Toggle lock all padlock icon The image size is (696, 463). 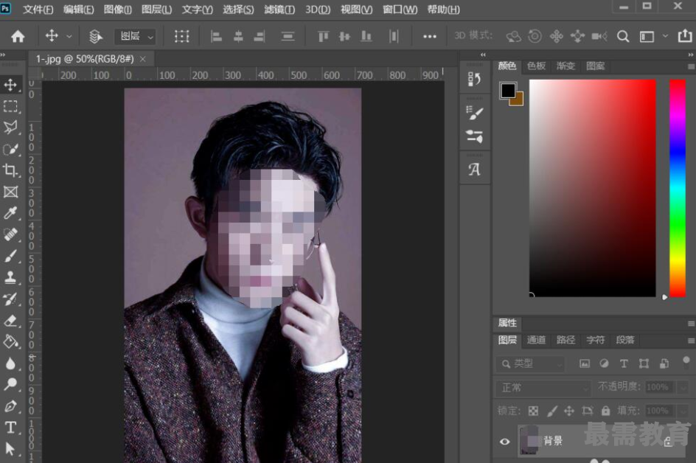605,411
